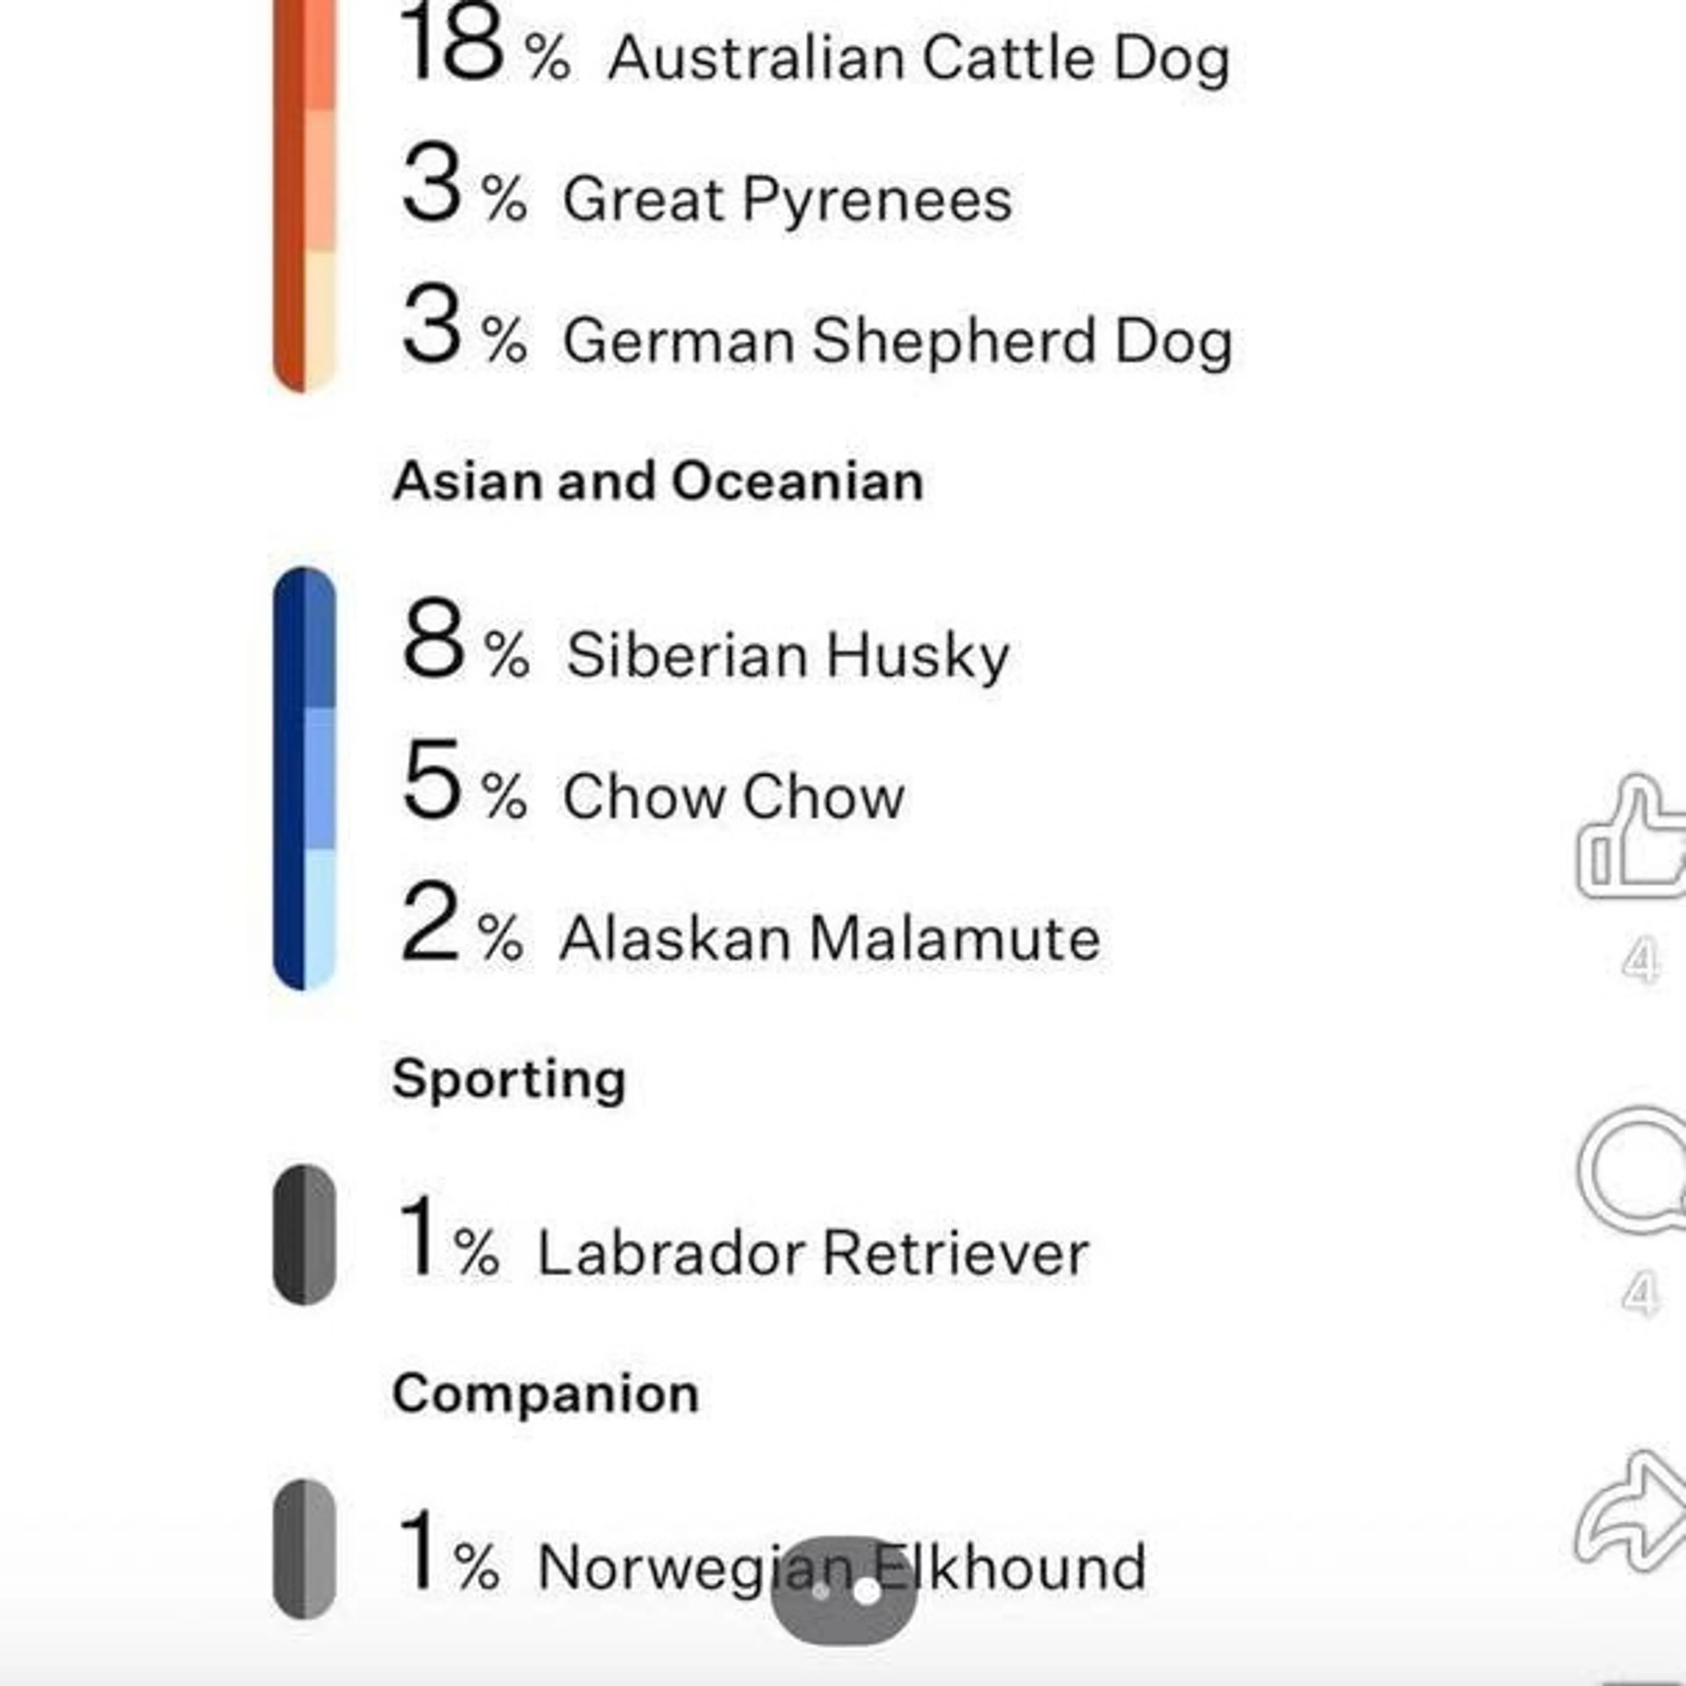Select the Chow Chow breed row

click(x=733, y=796)
